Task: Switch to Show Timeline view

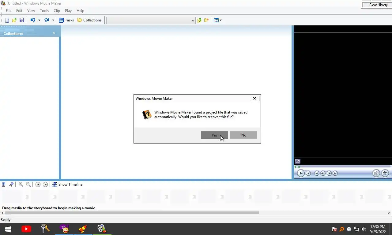Action: click(x=67, y=185)
